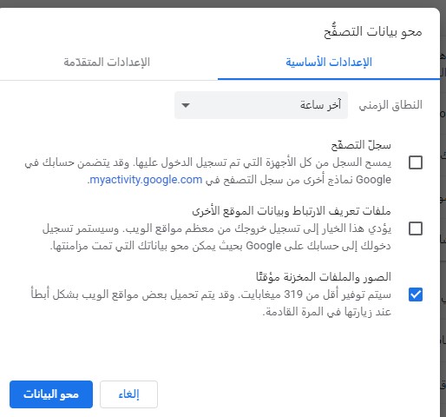
Task: Click the cookies sign-out description paragraph
Action: click(217, 237)
